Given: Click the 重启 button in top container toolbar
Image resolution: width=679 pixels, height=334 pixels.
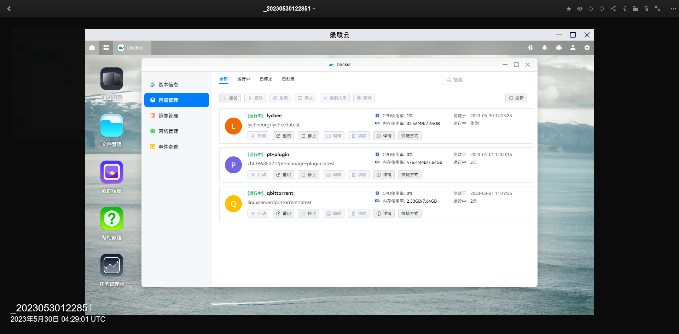Looking at the screenshot, I should (x=280, y=98).
